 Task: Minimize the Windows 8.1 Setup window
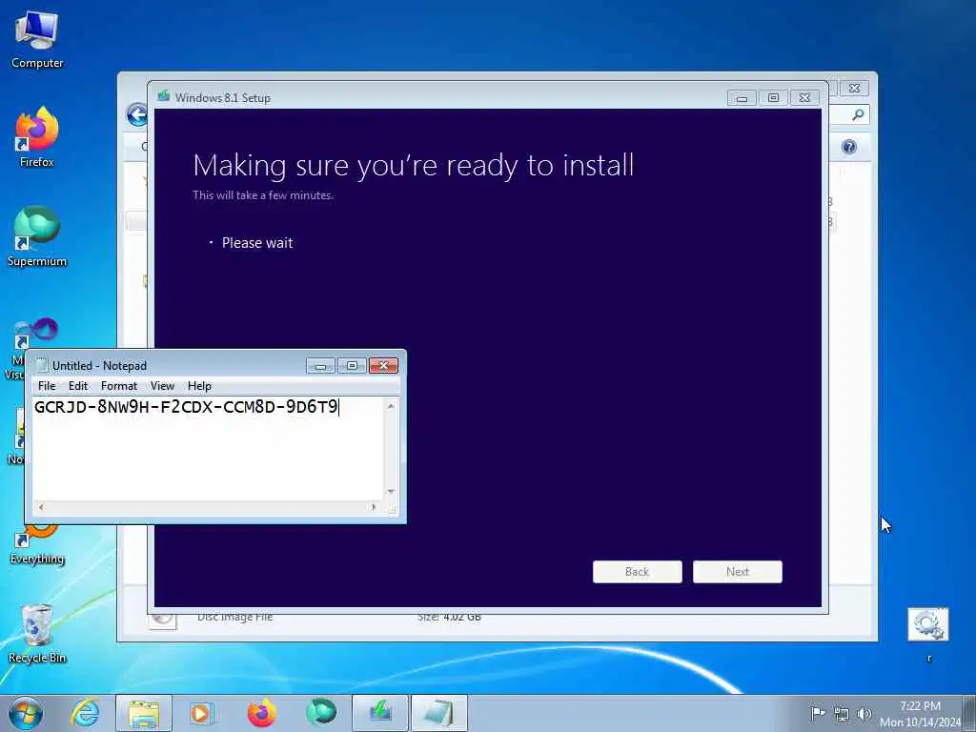pyautogui.click(x=742, y=98)
